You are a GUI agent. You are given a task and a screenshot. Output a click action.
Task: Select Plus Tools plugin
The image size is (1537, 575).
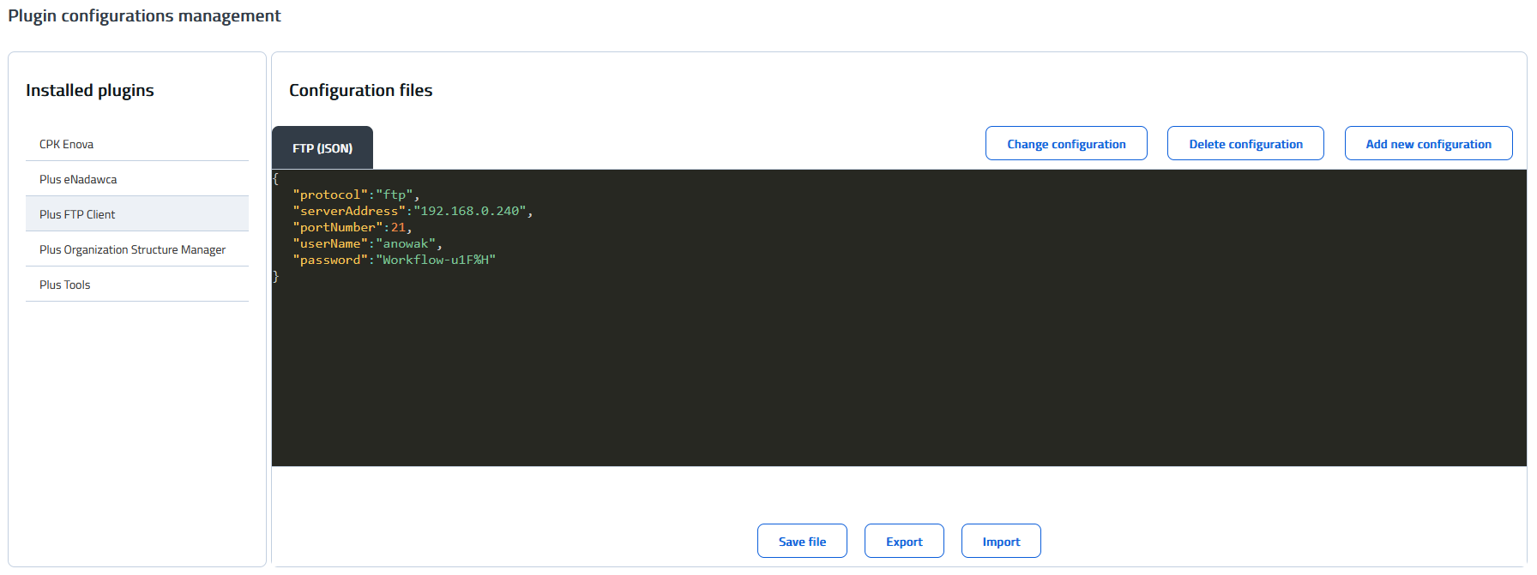137,285
